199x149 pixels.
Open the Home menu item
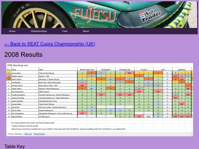12,31
